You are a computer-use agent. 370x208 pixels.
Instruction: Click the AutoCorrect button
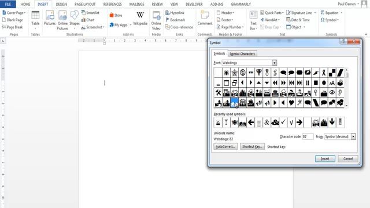pos(225,146)
